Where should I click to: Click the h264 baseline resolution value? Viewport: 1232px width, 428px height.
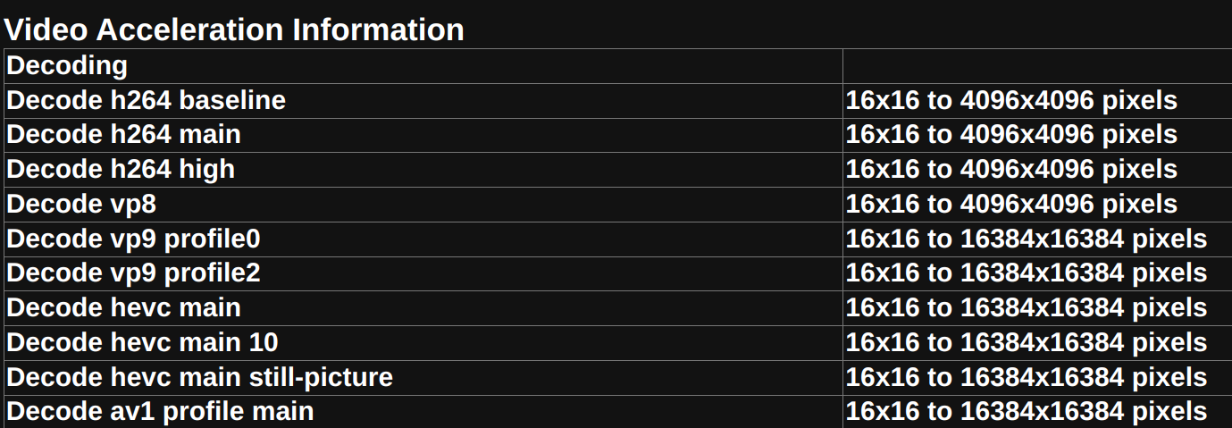click(x=1011, y=100)
